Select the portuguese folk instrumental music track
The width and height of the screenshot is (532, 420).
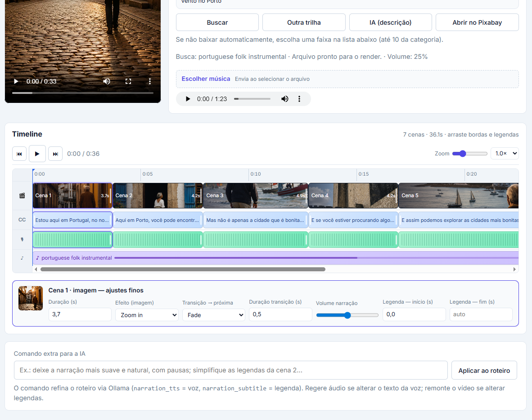coord(275,258)
